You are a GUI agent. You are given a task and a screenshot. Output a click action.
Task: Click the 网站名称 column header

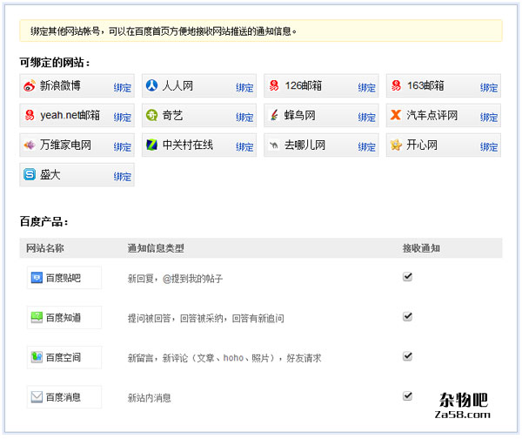45,248
